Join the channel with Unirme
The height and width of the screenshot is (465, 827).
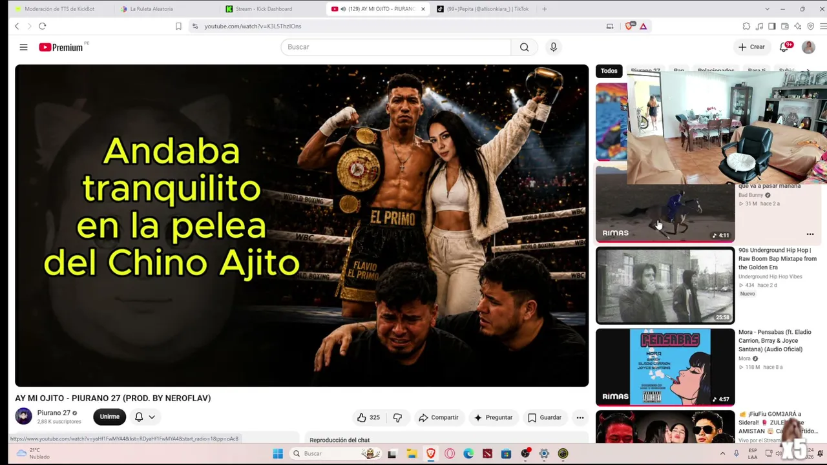pyautogui.click(x=109, y=417)
